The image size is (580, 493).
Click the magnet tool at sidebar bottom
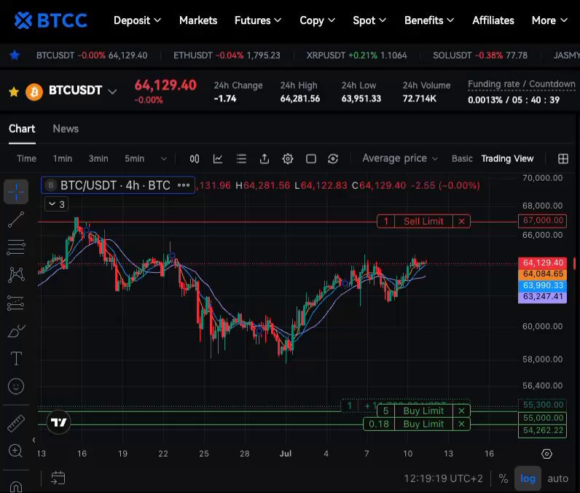click(15, 486)
